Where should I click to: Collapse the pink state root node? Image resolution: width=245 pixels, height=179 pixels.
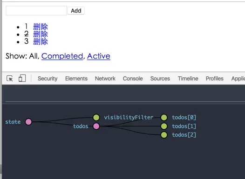28,122
